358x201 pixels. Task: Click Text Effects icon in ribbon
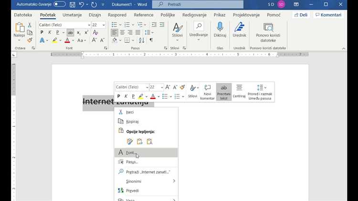click(42, 41)
